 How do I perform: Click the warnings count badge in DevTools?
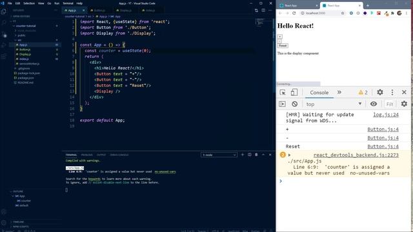(x=363, y=92)
